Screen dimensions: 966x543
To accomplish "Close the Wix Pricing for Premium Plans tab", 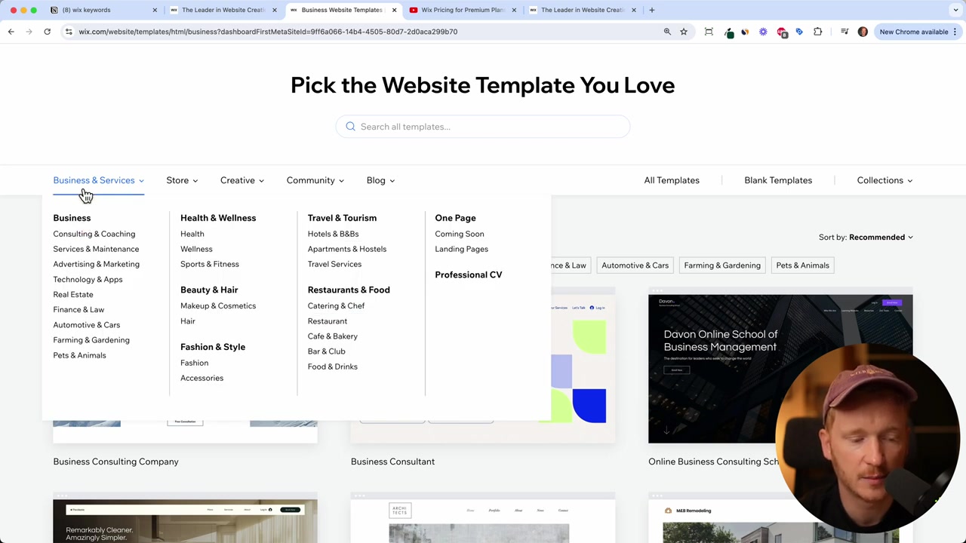I will 514,10.
